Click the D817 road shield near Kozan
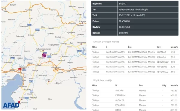Screen dimensions: 180x111 [13, 58]
